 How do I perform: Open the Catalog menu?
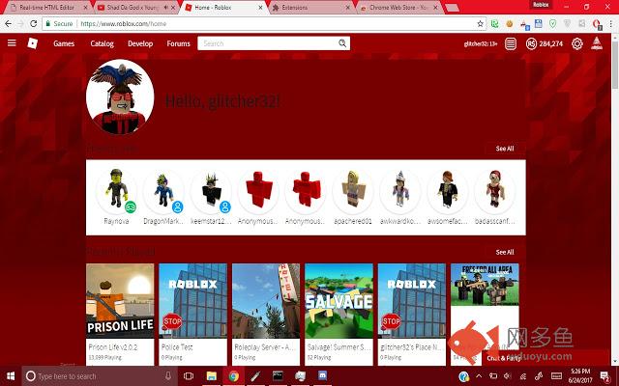point(102,43)
